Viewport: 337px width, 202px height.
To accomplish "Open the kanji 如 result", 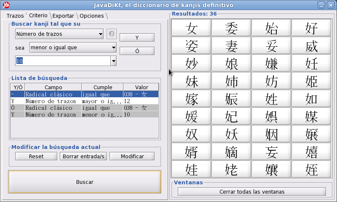I will click(x=311, y=98).
